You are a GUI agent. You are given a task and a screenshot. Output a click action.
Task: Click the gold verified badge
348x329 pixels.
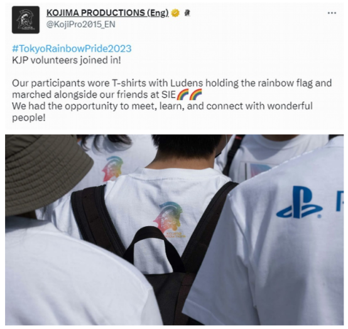[x=176, y=13]
